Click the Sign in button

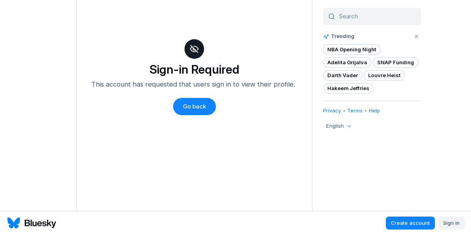pyautogui.click(x=451, y=223)
